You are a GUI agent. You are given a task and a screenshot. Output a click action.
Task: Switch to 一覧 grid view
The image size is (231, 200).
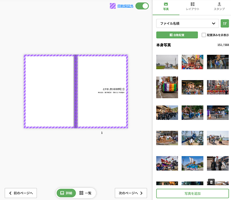click(85, 193)
